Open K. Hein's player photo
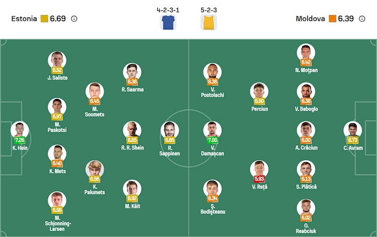Screen dimensions: 377x237 coord(19,130)
